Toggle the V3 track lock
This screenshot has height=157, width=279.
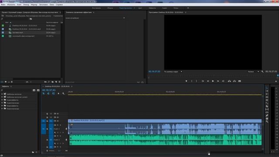coord(47,113)
